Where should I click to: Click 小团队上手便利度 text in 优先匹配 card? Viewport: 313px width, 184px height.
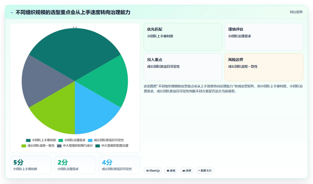pyautogui.click(x=160, y=36)
